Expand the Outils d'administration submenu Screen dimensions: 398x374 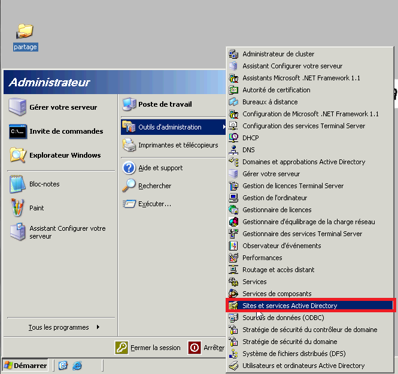point(174,127)
